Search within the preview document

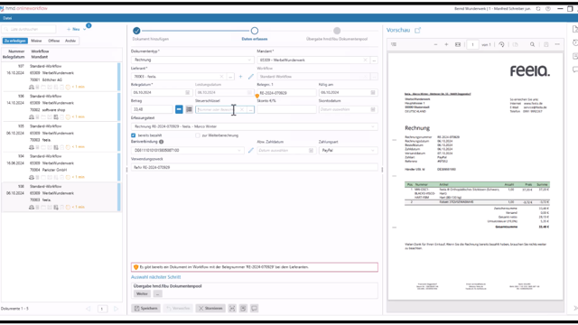click(x=532, y=44)
